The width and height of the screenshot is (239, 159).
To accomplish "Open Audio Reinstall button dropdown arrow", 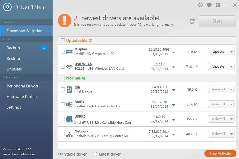I will click(x=232, y=104).
